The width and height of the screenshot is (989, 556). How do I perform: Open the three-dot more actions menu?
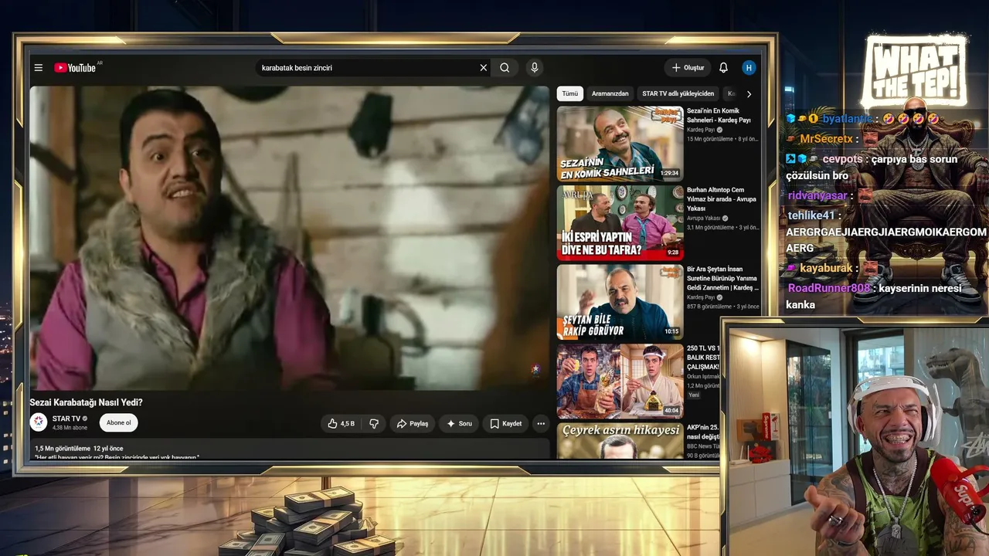click(x=541, y=423)
